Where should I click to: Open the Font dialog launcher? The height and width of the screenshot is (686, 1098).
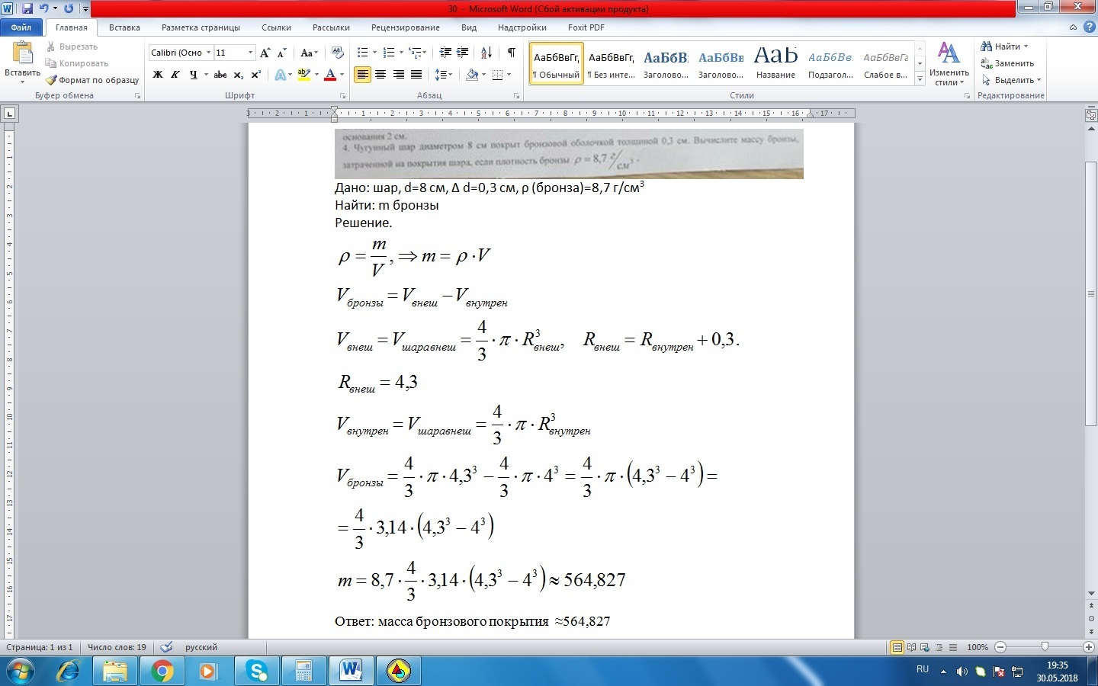(343, 96)
